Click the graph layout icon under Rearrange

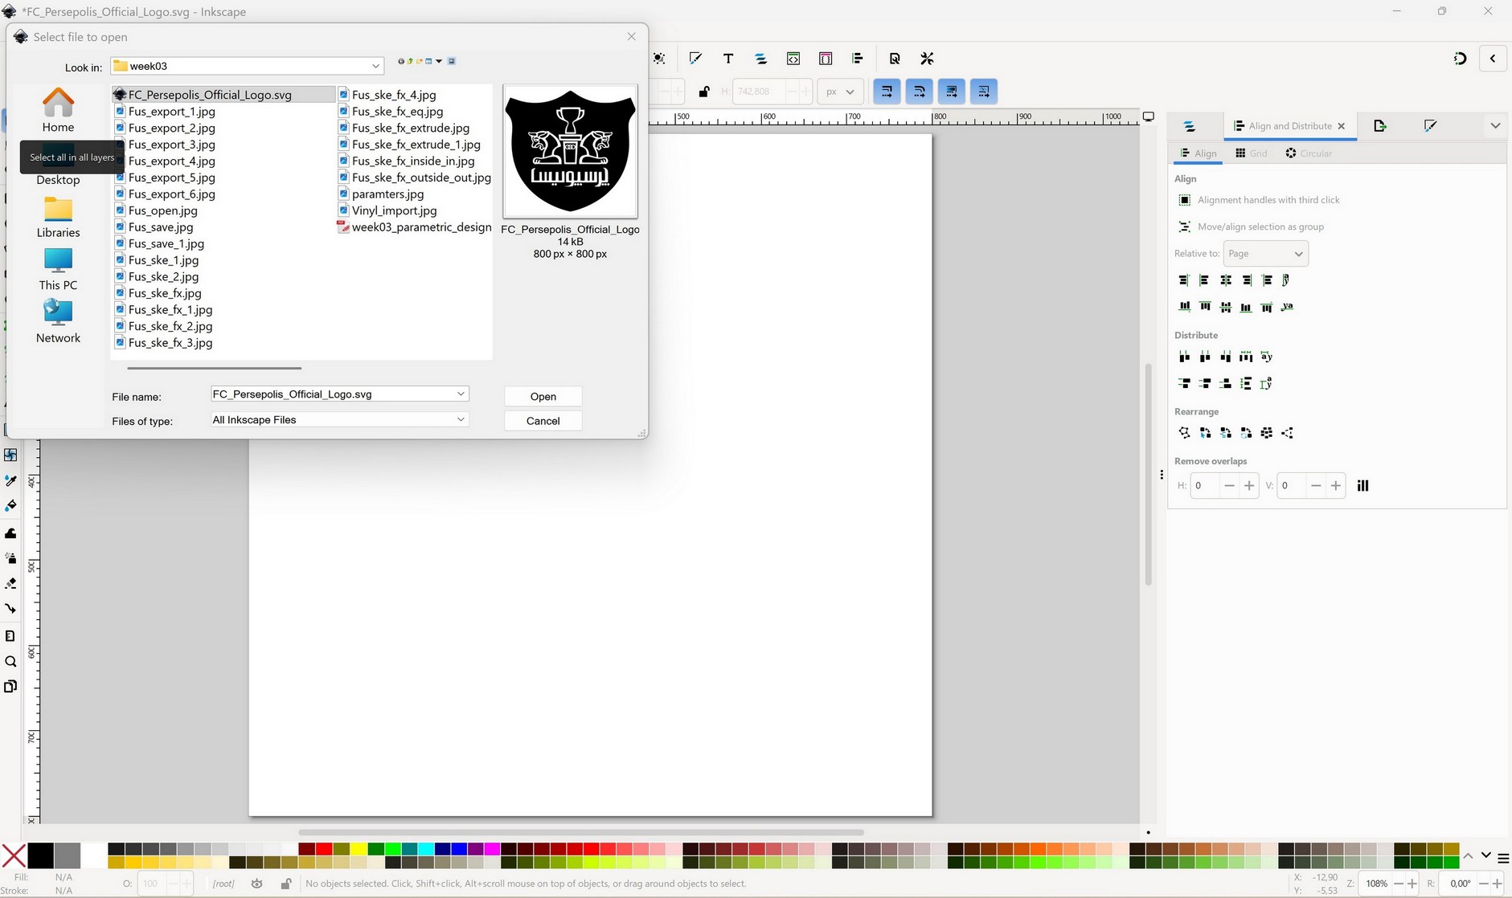pyautogui.click(x=1184, y=433)
